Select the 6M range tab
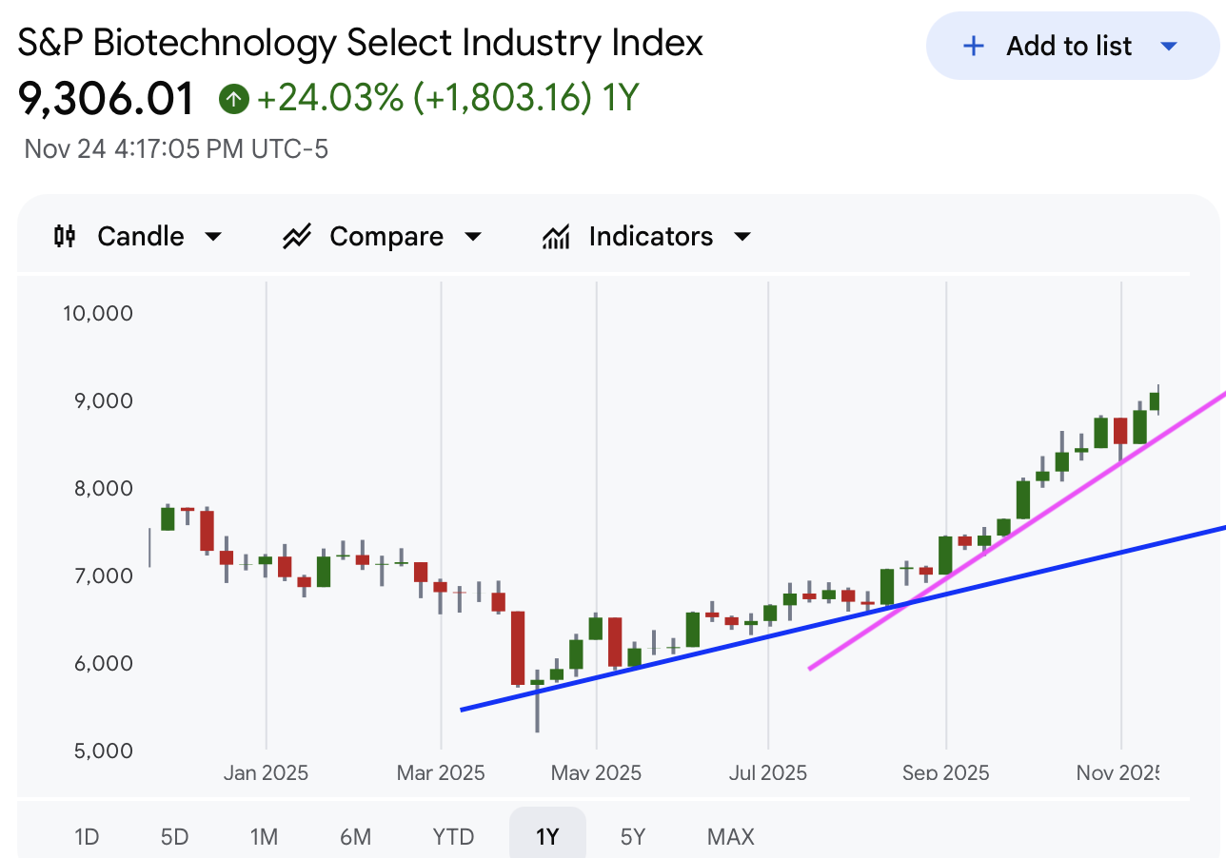 pyautogui.click(x=355, y=837)
